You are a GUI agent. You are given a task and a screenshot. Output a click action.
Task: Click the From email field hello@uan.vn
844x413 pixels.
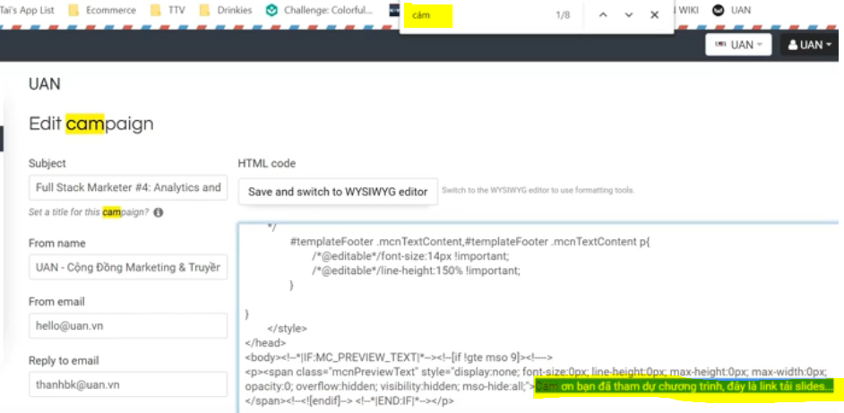[x=128, y=326]
